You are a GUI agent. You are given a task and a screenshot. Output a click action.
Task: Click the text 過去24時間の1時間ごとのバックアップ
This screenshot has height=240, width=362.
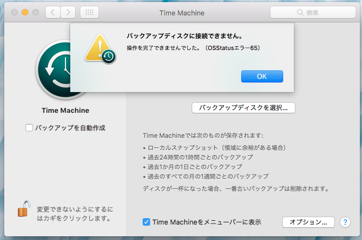coord(200,158)
